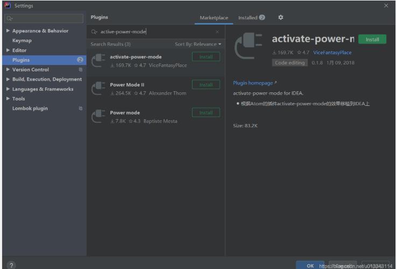Close the Settings dialog window
The image size is (396, 269).
coord(386,5)
